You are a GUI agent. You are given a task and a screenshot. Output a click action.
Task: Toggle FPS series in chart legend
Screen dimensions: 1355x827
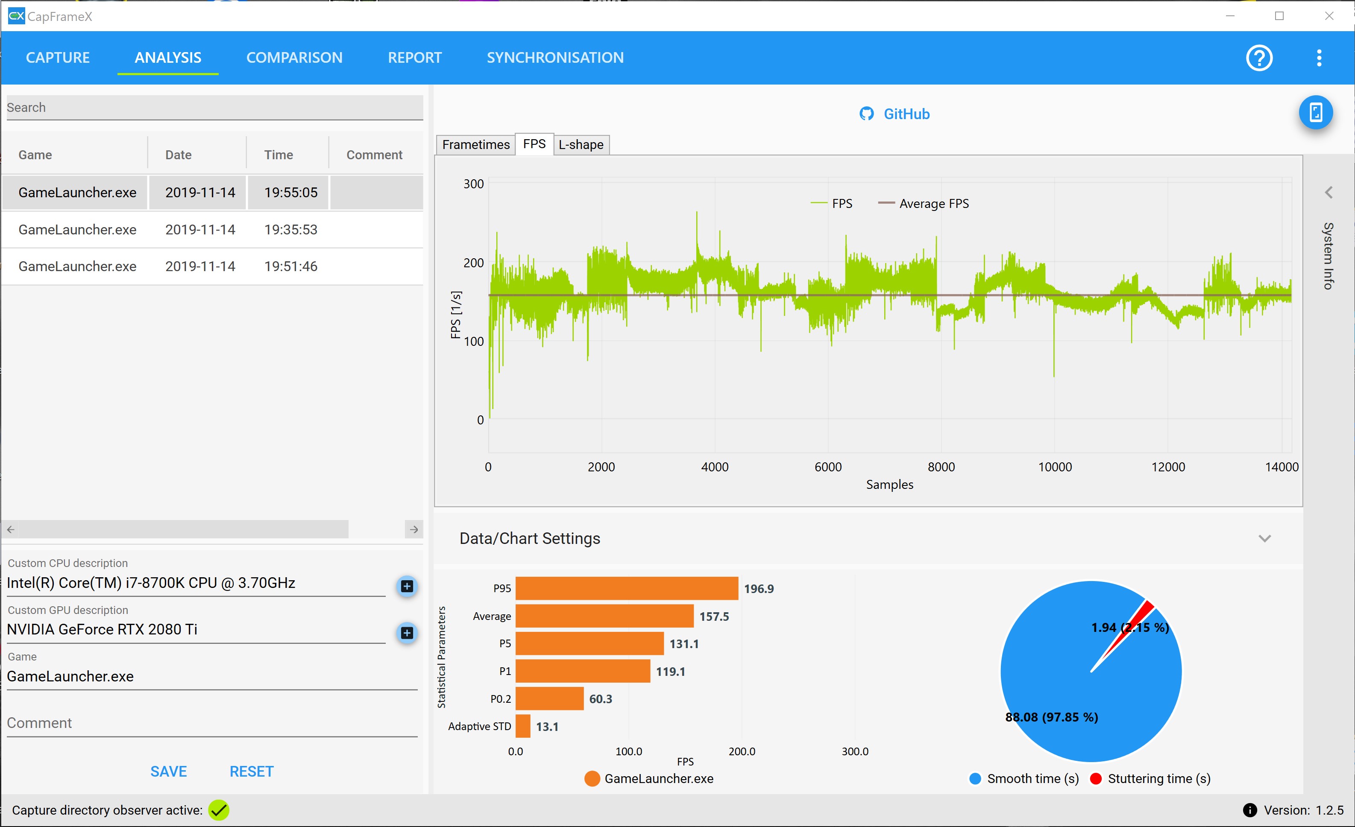831,203
